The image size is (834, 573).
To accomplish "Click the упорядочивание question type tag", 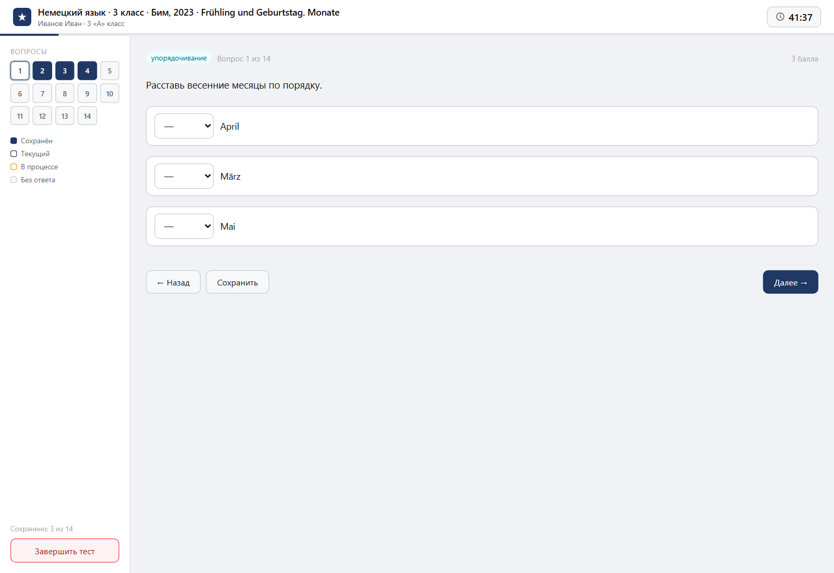I will pos(179,58).
